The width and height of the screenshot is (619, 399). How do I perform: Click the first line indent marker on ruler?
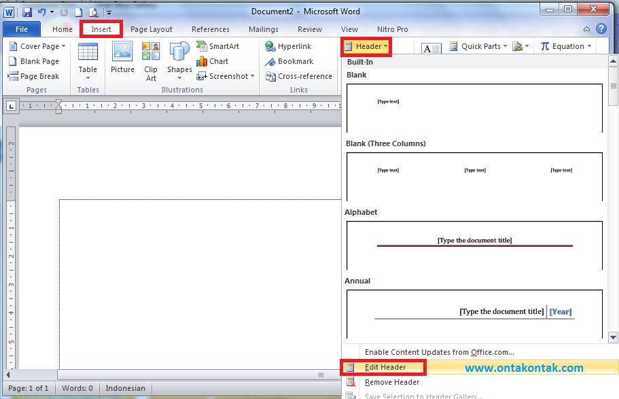pos(59,103)
